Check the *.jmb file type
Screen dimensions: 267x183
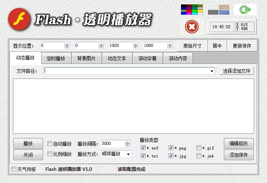(199, 156)
